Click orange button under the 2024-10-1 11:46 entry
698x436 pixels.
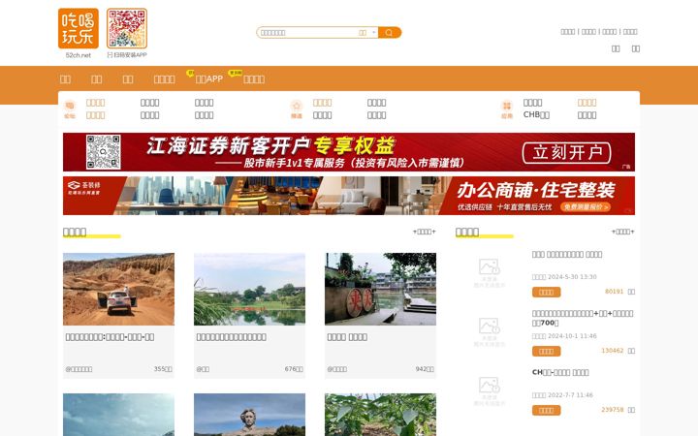546,351
